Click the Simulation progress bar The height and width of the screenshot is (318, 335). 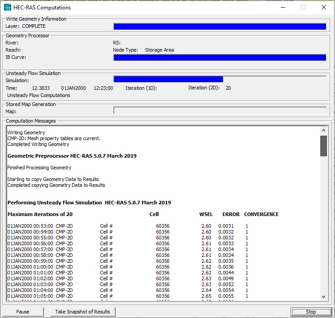pyautogui.click(x=220, y=79)
